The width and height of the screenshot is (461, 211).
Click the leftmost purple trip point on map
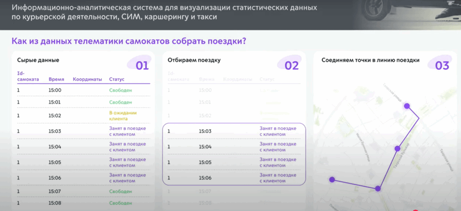(332, 180)
